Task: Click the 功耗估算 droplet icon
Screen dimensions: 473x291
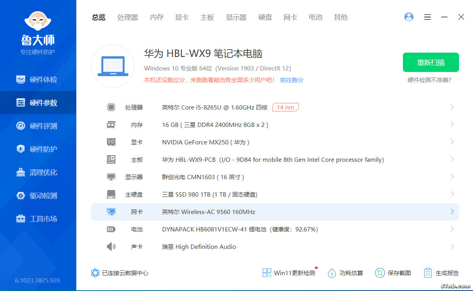Action: tap(332, 273)
